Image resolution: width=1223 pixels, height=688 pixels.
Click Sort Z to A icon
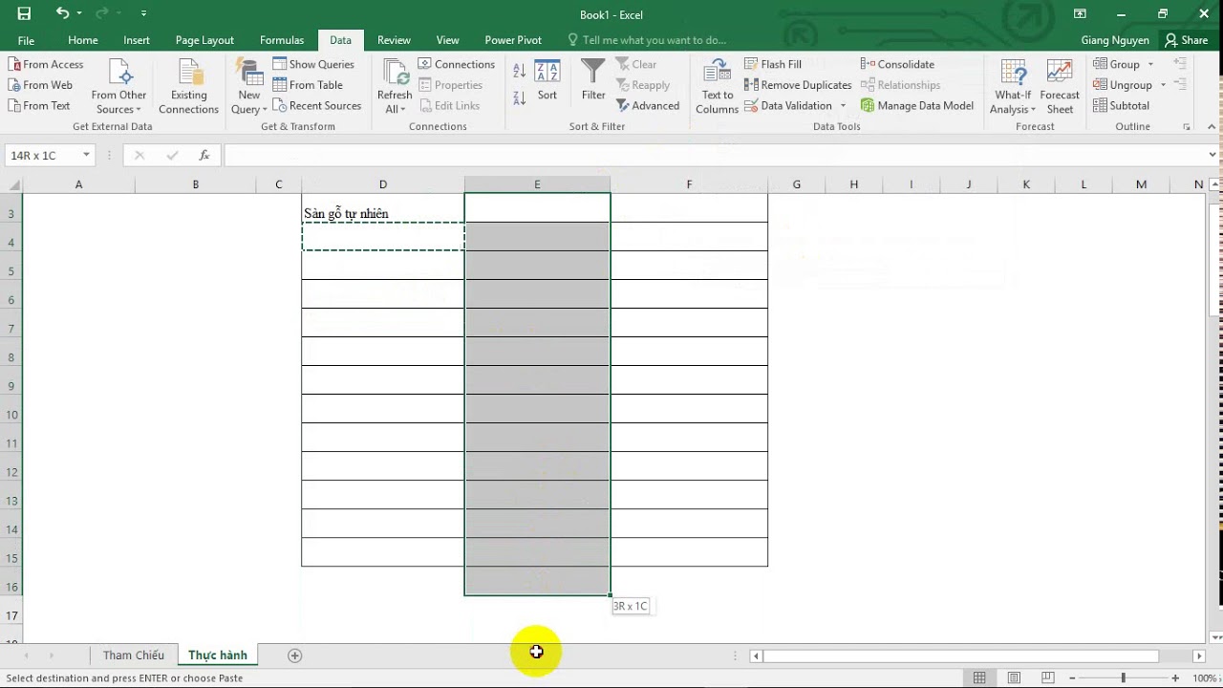point(519,97)
